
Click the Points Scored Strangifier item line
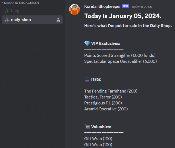click(x=120, y=55)
